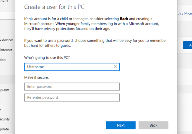
Task: Click the gray Back button
Action: (x=153, y=125)
